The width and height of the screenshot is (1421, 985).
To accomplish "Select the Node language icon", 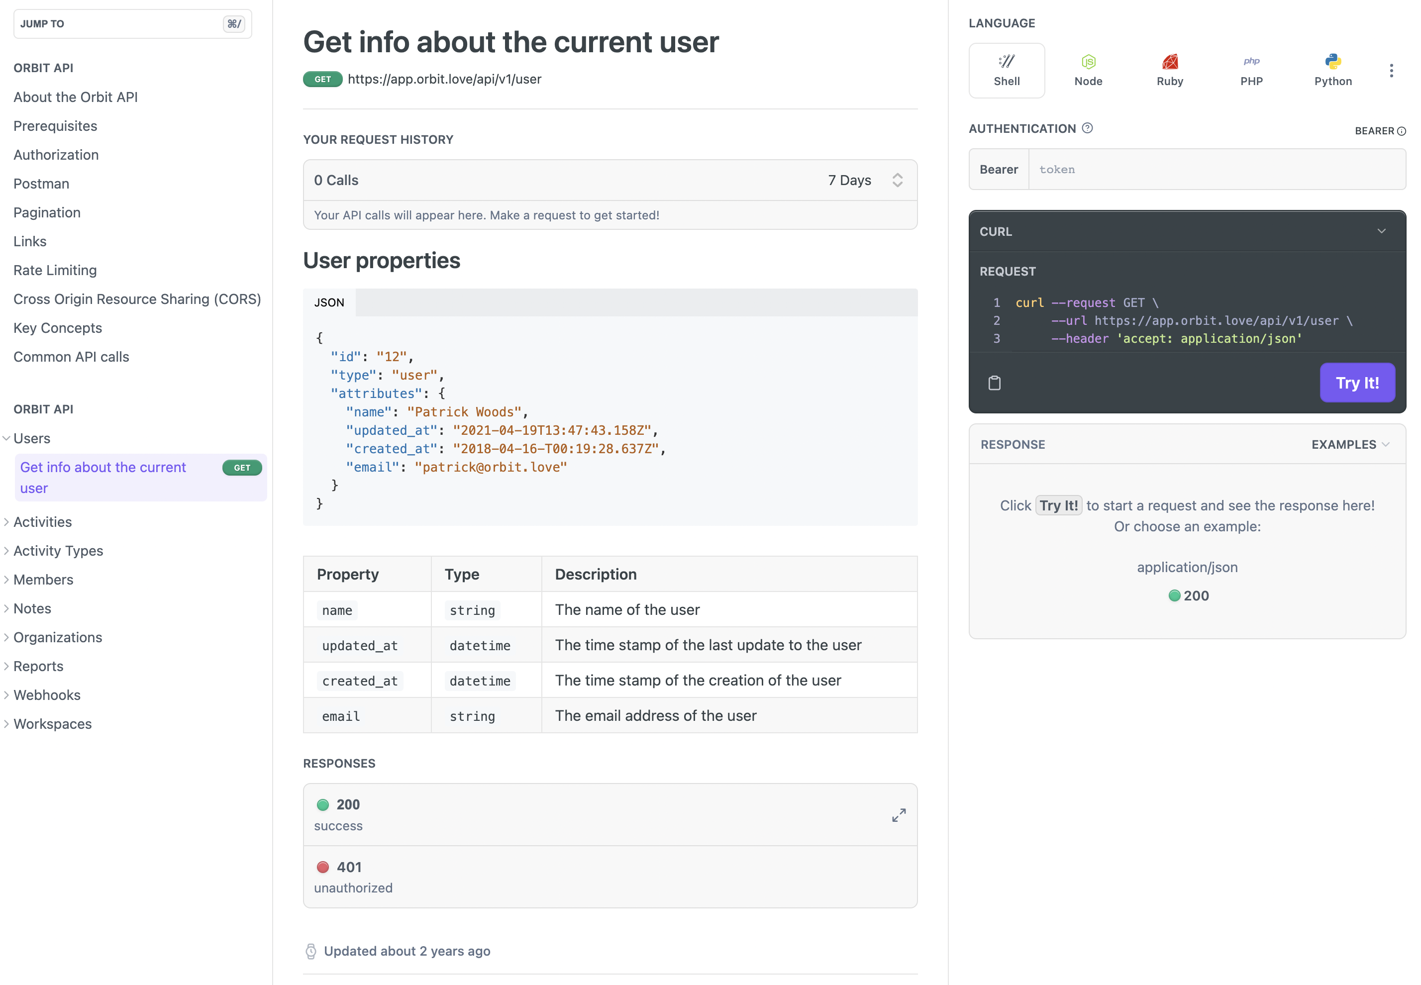I will [1088, 61].
